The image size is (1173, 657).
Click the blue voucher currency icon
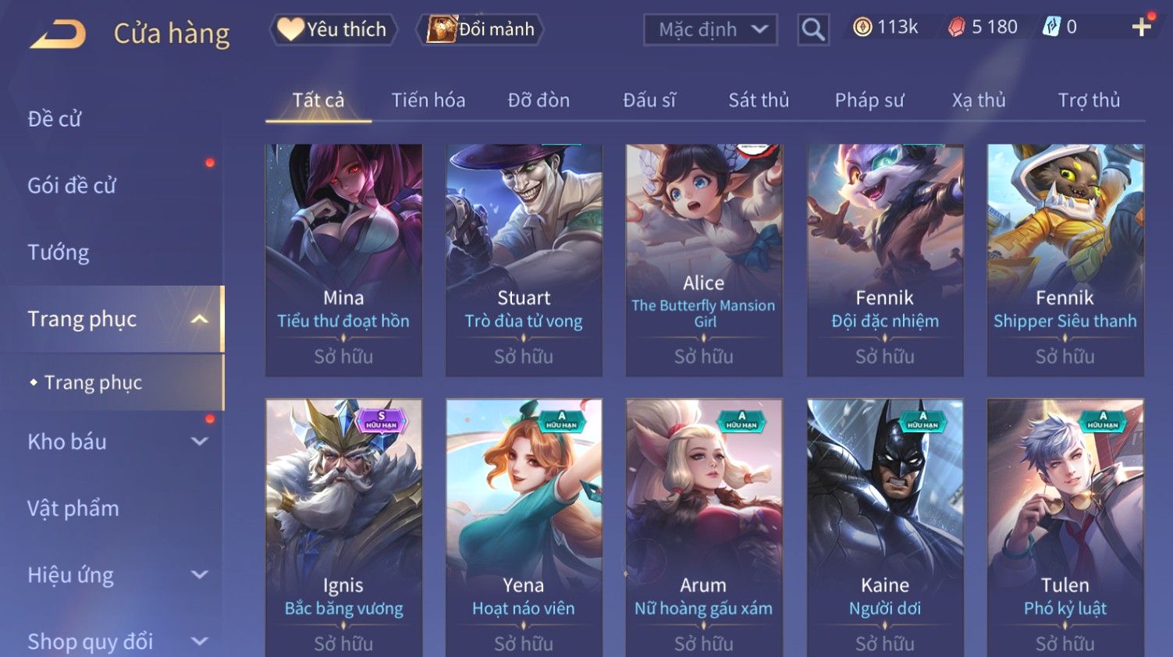1051,27
